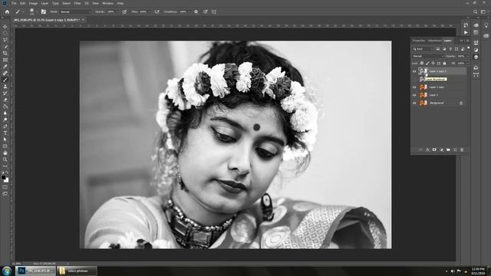Open the Smoothing value dropdown
This screenshot has width=491, height=276.
(x=189, y=11)
